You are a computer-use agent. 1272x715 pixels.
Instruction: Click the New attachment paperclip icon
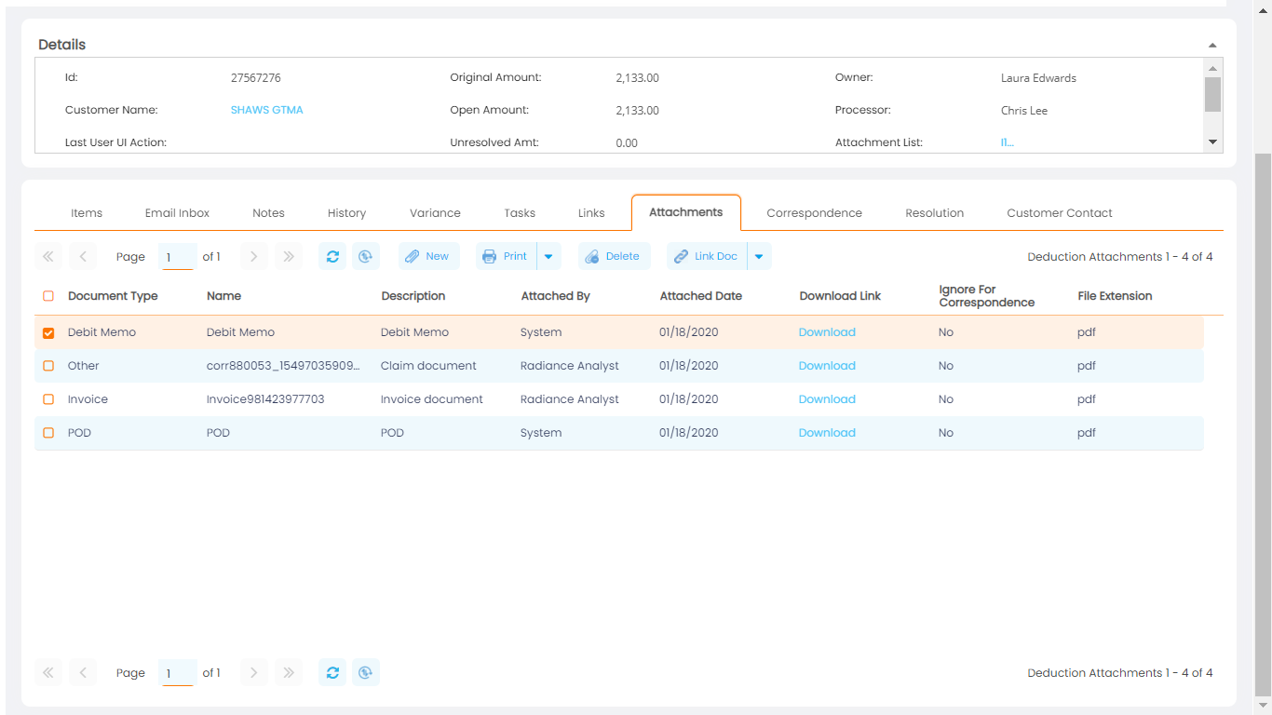point(414,256)
